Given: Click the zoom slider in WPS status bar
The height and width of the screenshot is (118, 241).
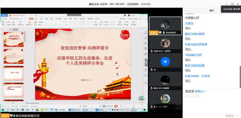Looking at the screenshot, I should [134, 106].
